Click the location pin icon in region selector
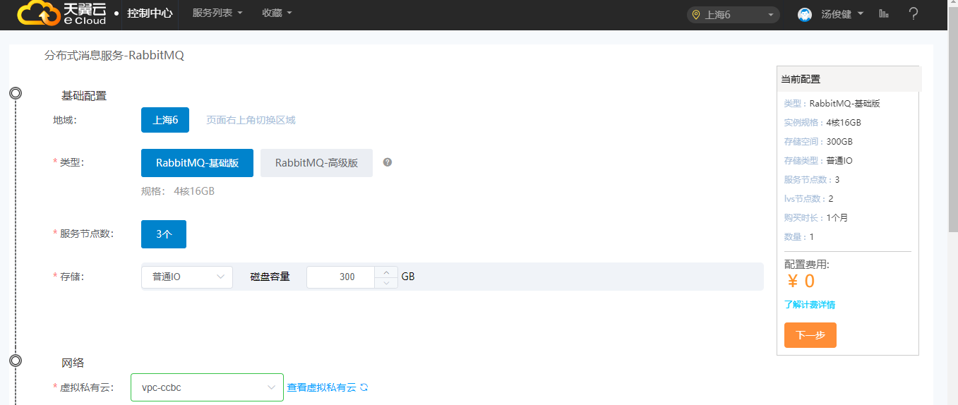Screen dimensions: 958x405 pos(696,15)
